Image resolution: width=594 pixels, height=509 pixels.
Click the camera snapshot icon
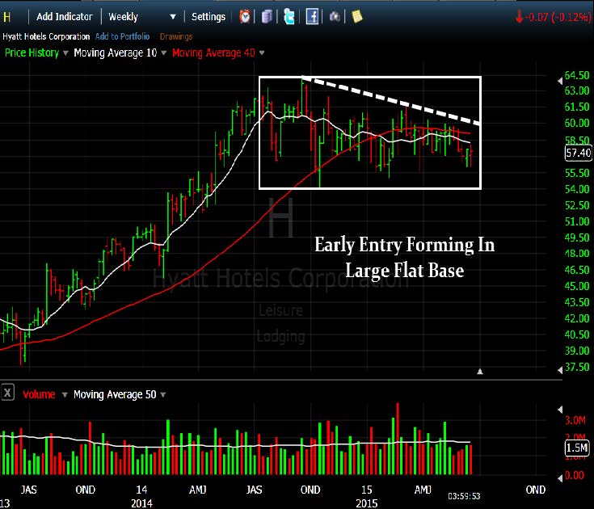point(335,17)
